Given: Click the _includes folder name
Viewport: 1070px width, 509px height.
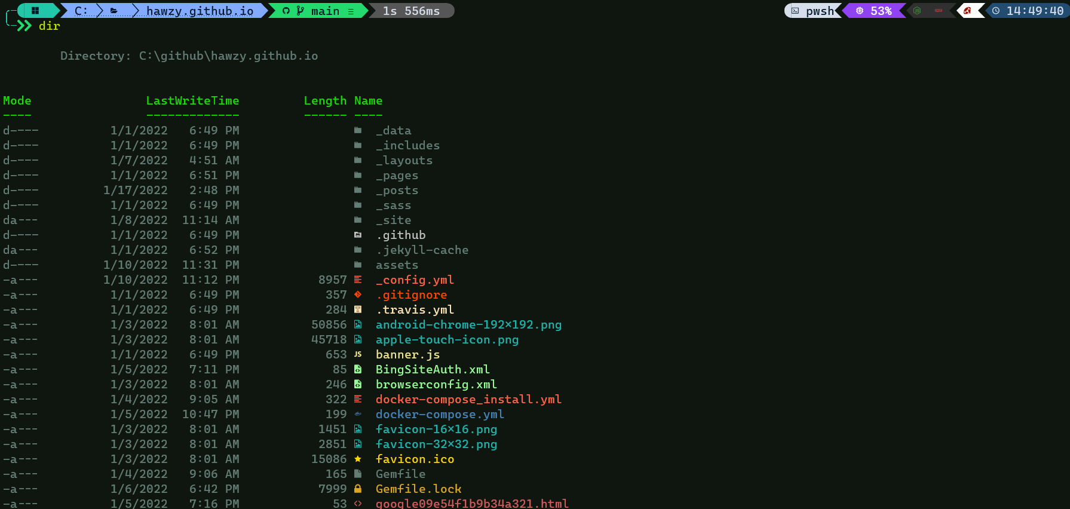Looking at the screenshot, I should [407, 145].
